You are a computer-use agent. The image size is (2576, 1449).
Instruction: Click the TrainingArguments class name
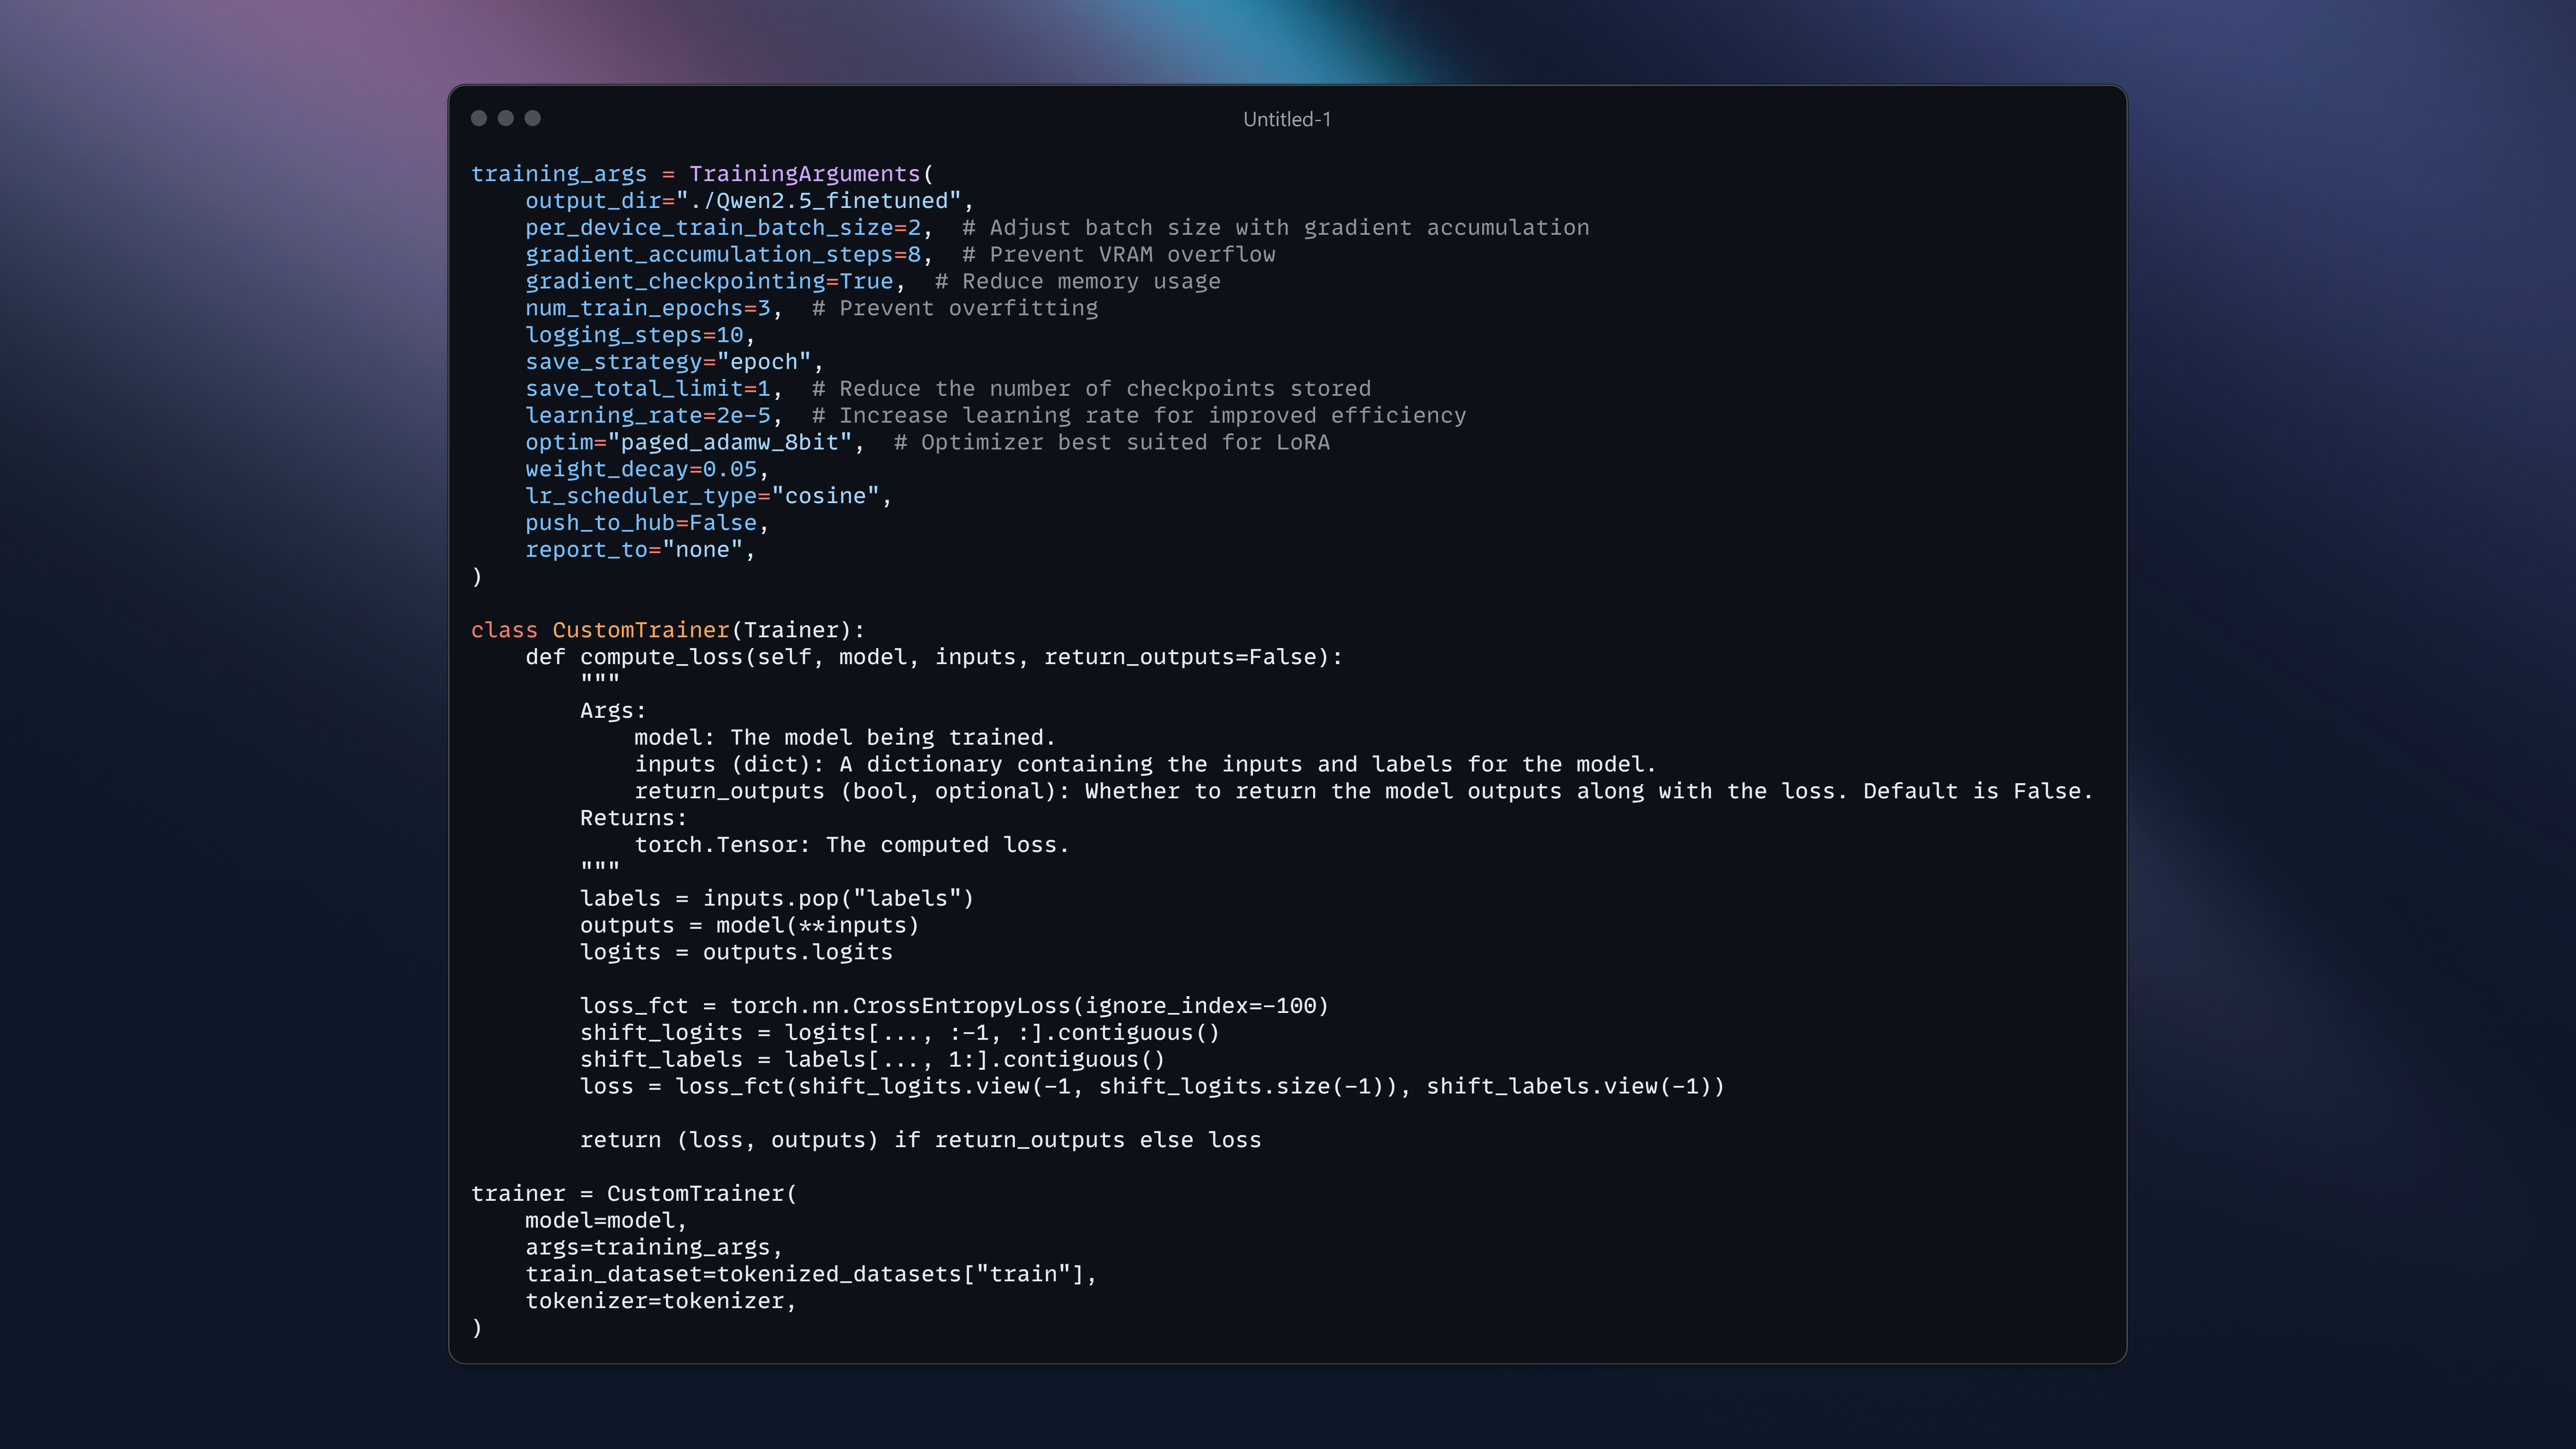pos(803,174)
